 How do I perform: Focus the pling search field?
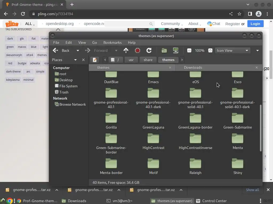point(129,24)
